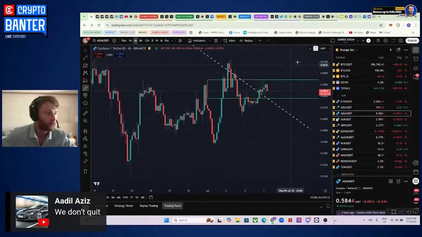Select the patterns drawing tool
Image resolution: width=422 pixels, height=237 pixels.
(85, 73)
